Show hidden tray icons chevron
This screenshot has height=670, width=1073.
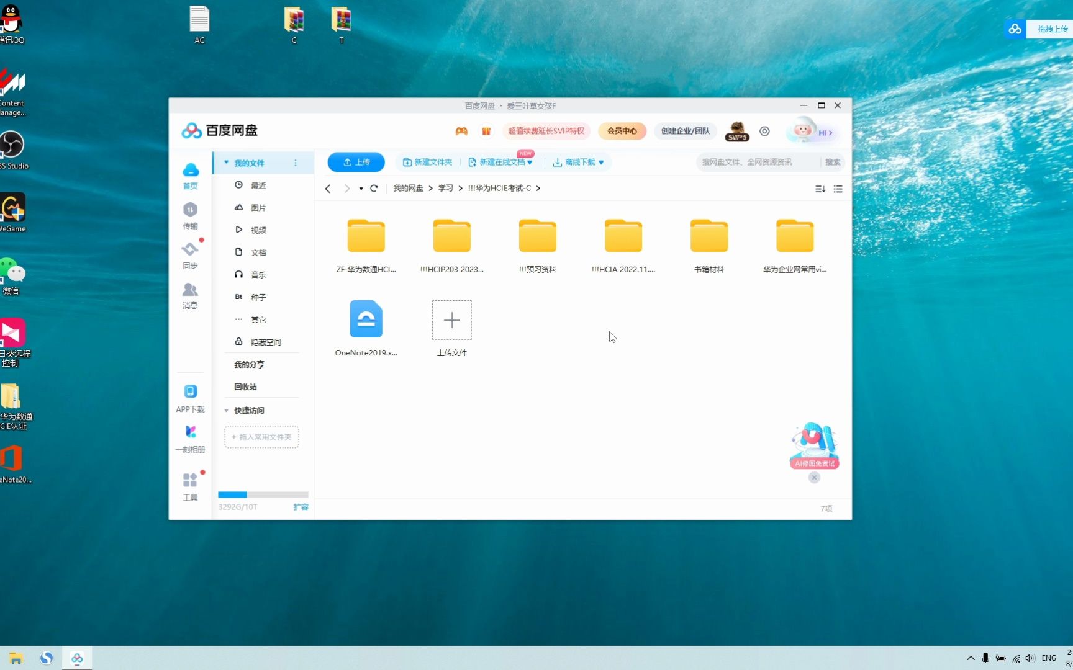(971, 658)
